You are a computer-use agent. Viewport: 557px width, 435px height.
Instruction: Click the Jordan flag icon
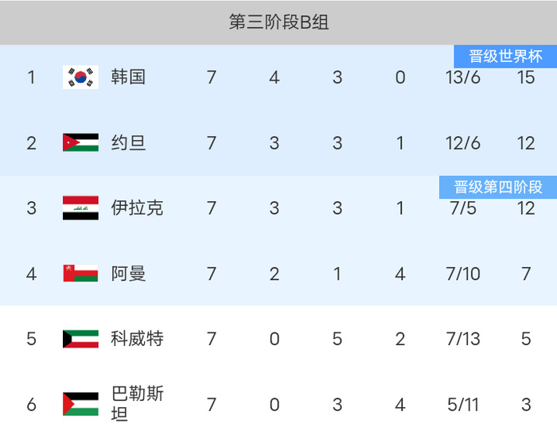point(80,143)
